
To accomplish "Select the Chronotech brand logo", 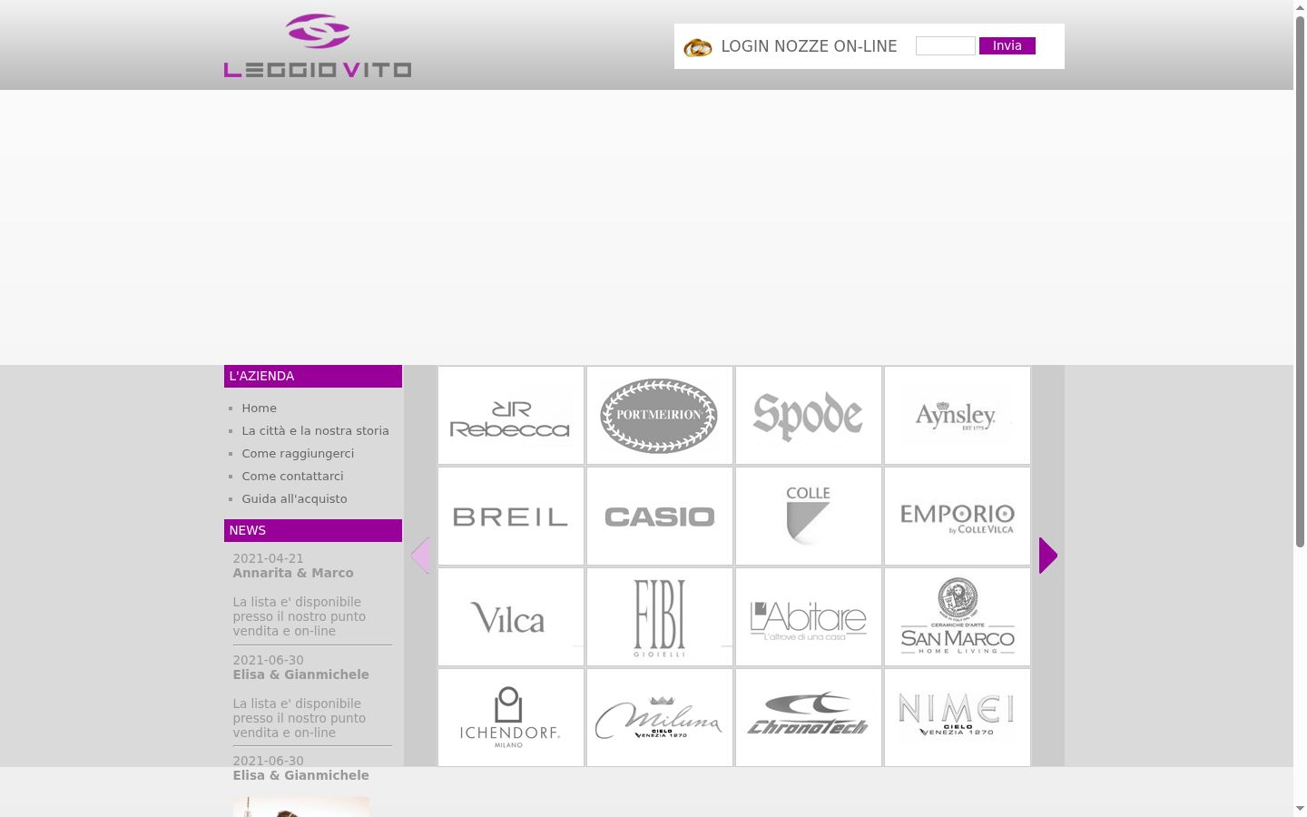I will pyautogui.click(x=809, y=718).
